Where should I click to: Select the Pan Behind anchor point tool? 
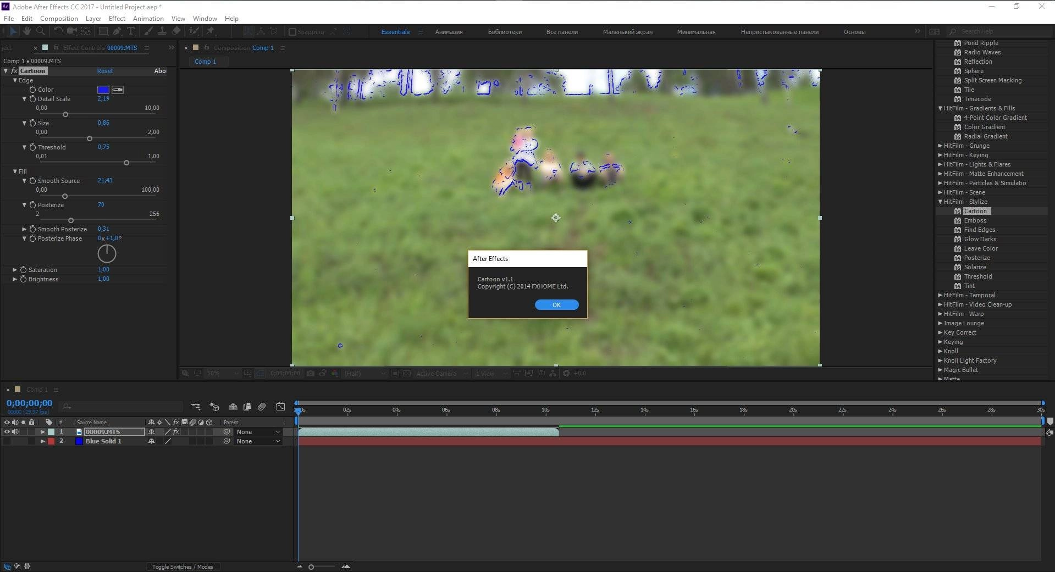(x=86, y=31)
